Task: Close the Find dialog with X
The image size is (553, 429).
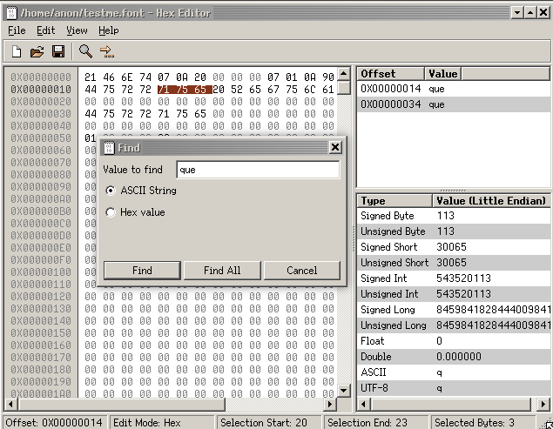Action: click(334, 148)
